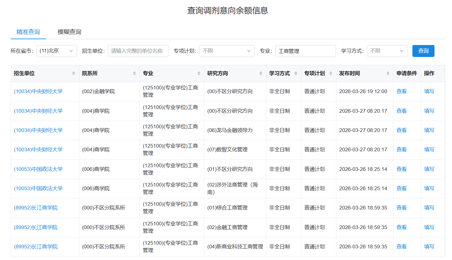Open the 学习方式 filter dropdown

(387, 51)
